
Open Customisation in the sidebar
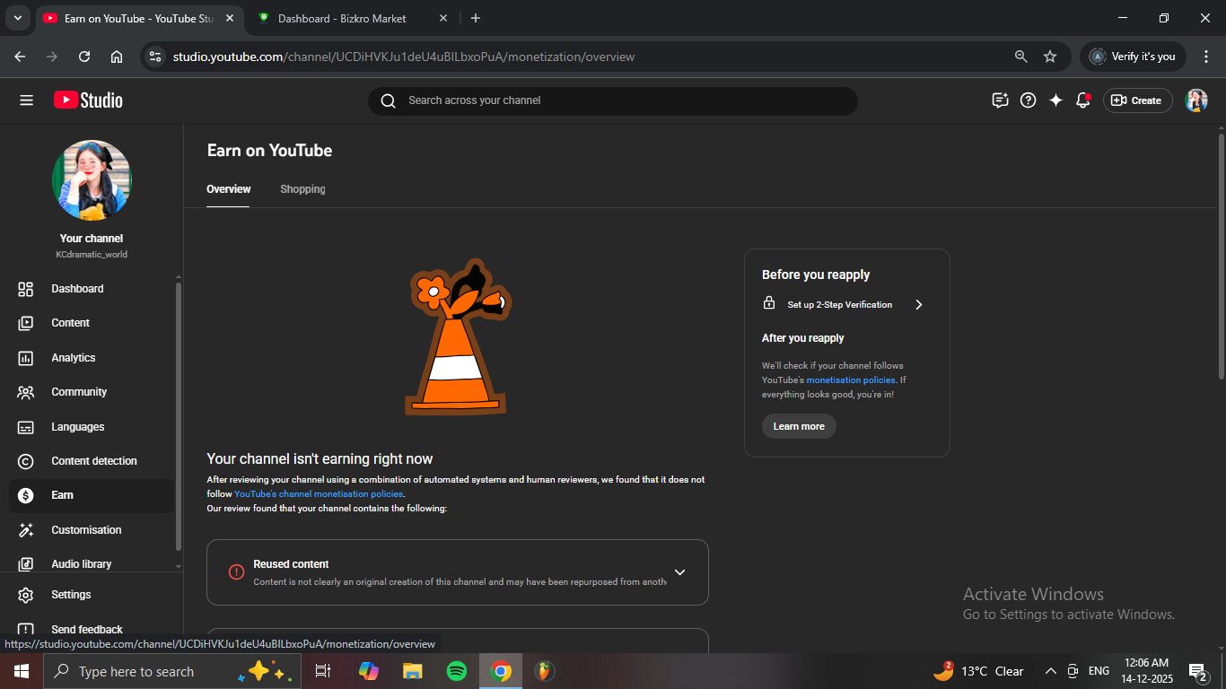[85, 530]
